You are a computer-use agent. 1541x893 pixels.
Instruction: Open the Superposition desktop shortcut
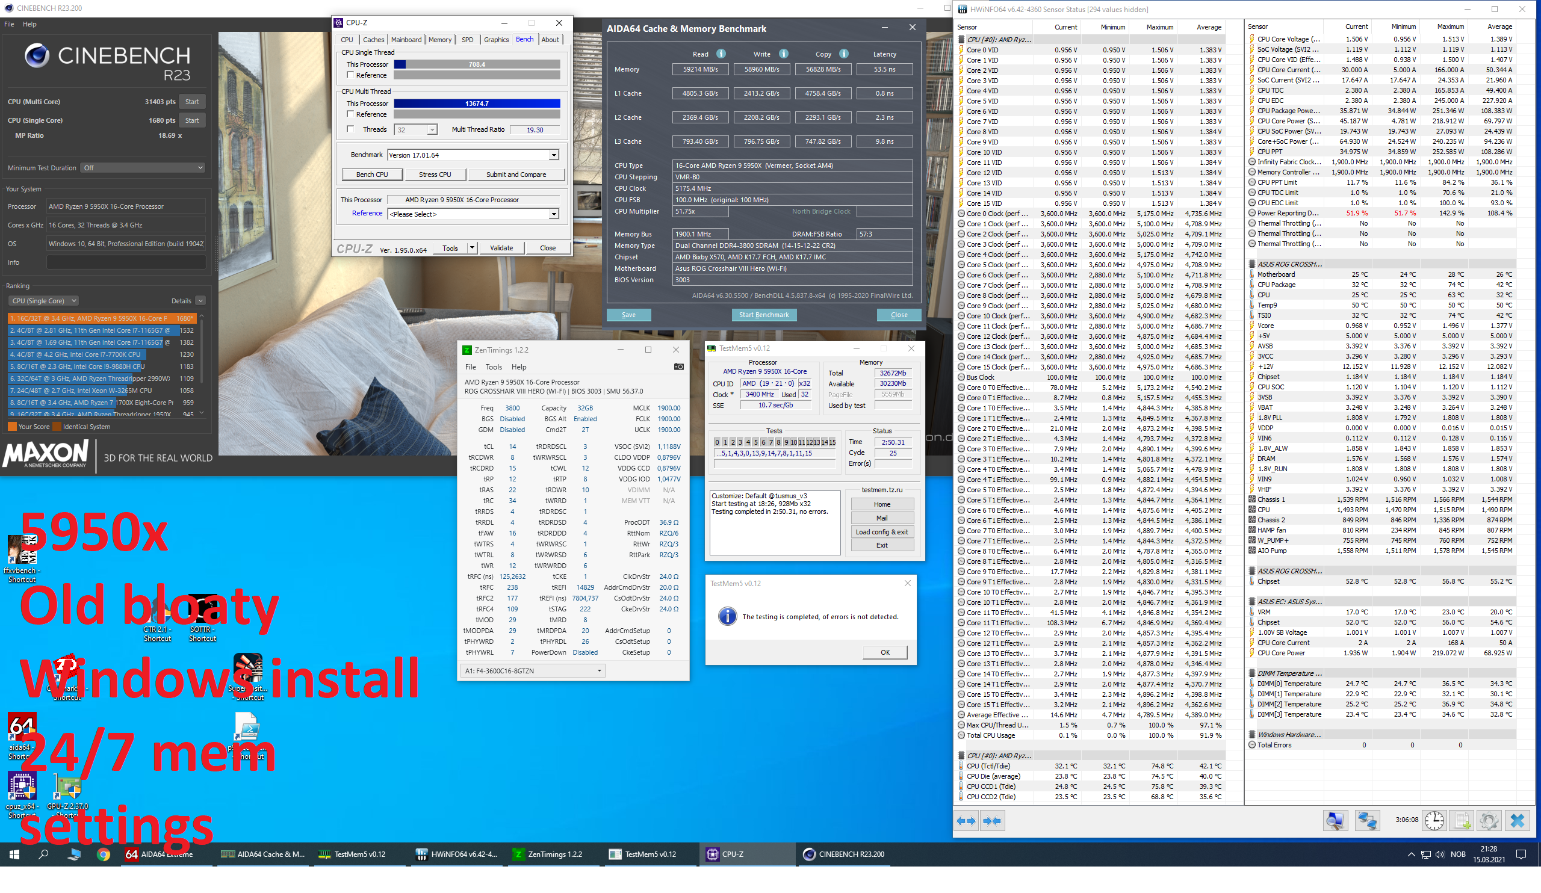(x=247, y=676)
